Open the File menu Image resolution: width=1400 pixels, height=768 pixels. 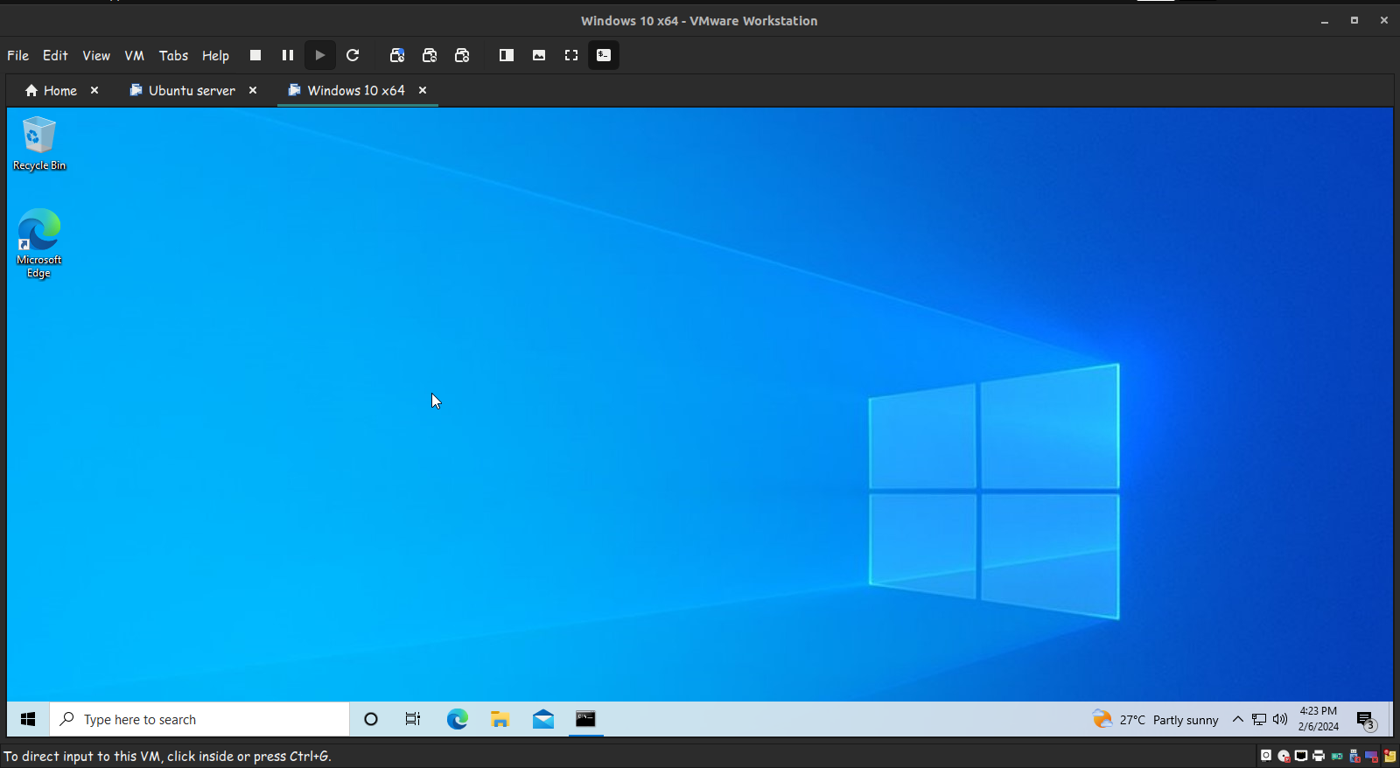[x=18, y=55]
